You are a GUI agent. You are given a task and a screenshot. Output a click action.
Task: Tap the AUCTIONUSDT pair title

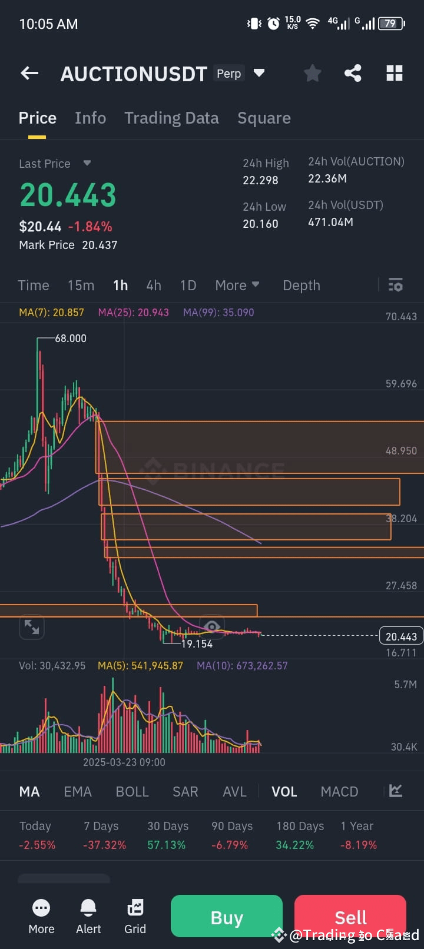(x=134, y=74)
